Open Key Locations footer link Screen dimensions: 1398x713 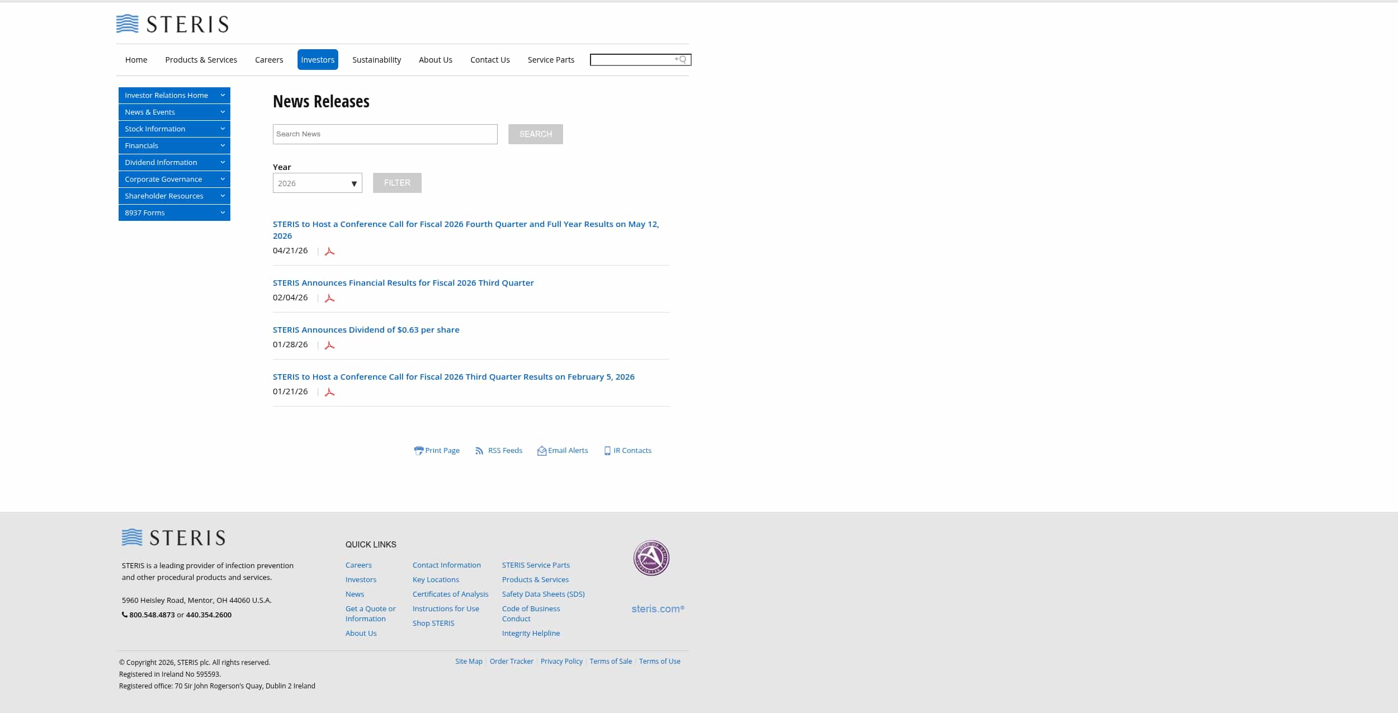[436, 580]
